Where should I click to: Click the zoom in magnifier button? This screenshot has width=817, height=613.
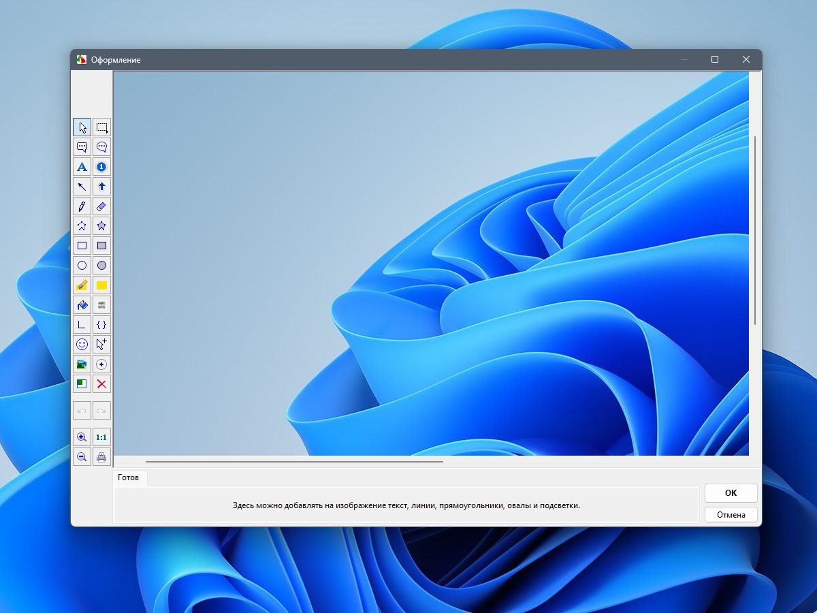tap(82, 437)
